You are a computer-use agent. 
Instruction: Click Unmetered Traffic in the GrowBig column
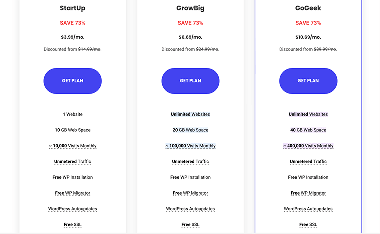[190, 162]
